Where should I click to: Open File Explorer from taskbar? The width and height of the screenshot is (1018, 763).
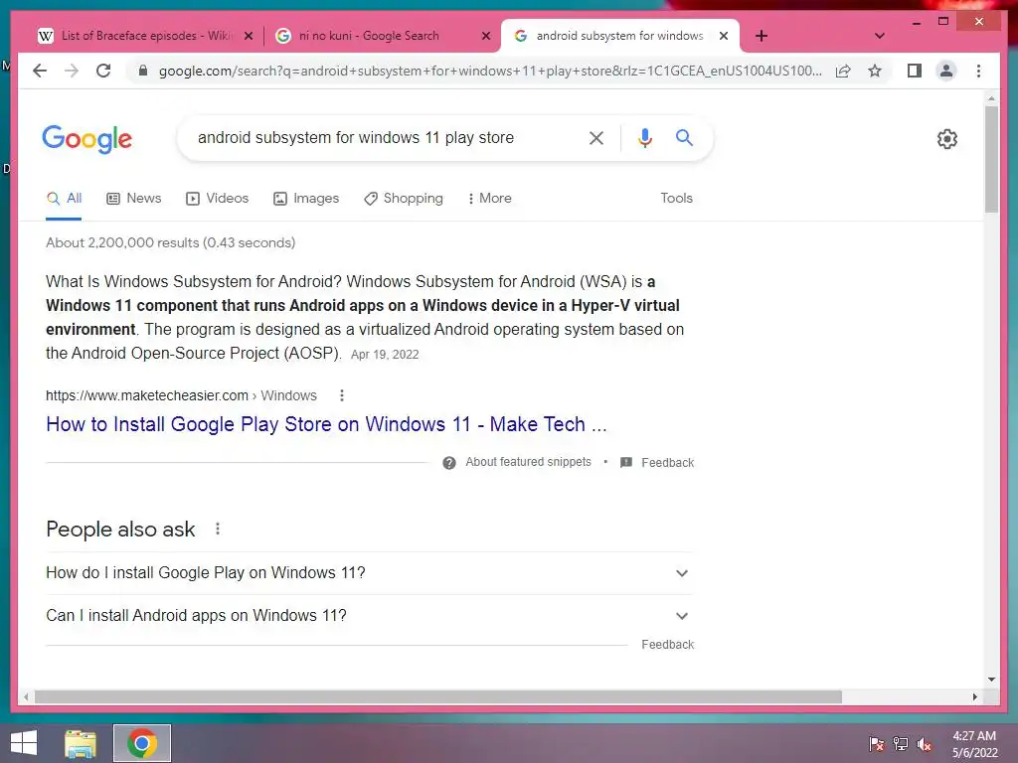pos(81,743)
